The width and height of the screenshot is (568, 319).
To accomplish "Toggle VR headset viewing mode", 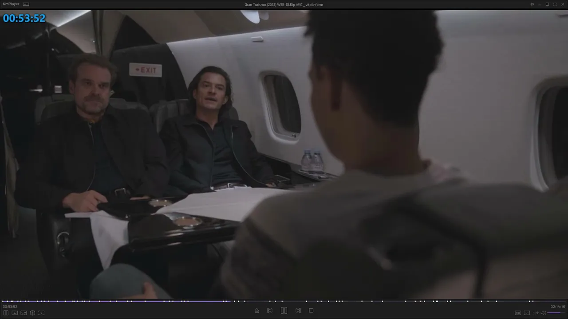I will 24,313.
